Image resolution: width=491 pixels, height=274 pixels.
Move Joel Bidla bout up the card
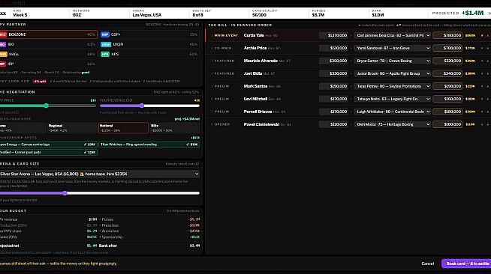coord(487,73)
